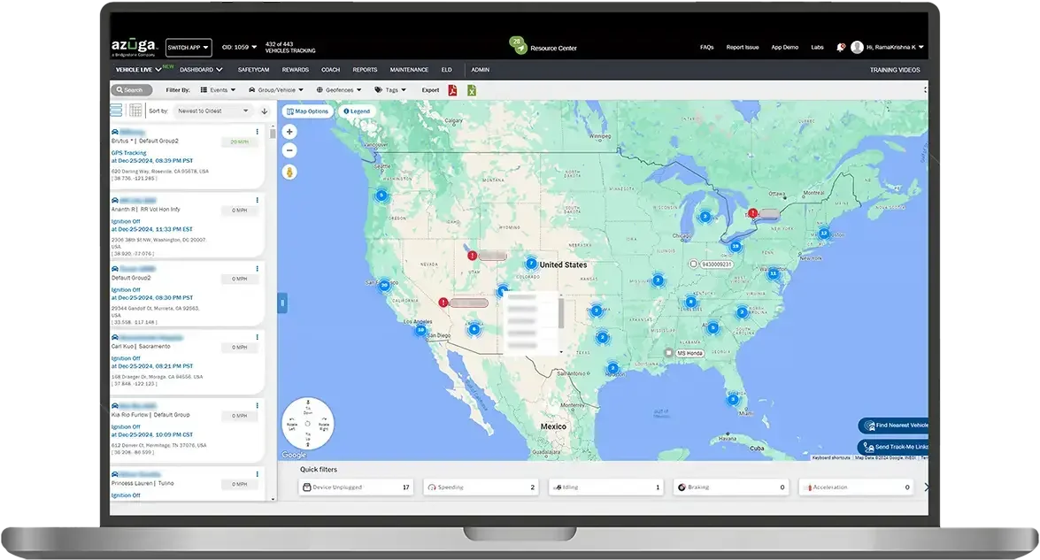
Task: Click Map Options button
Action: (308, 111)
